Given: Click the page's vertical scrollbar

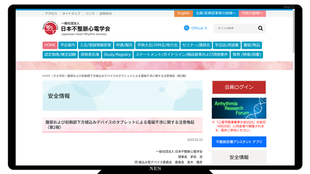Looking at the screenshot, I should point(294,87).
